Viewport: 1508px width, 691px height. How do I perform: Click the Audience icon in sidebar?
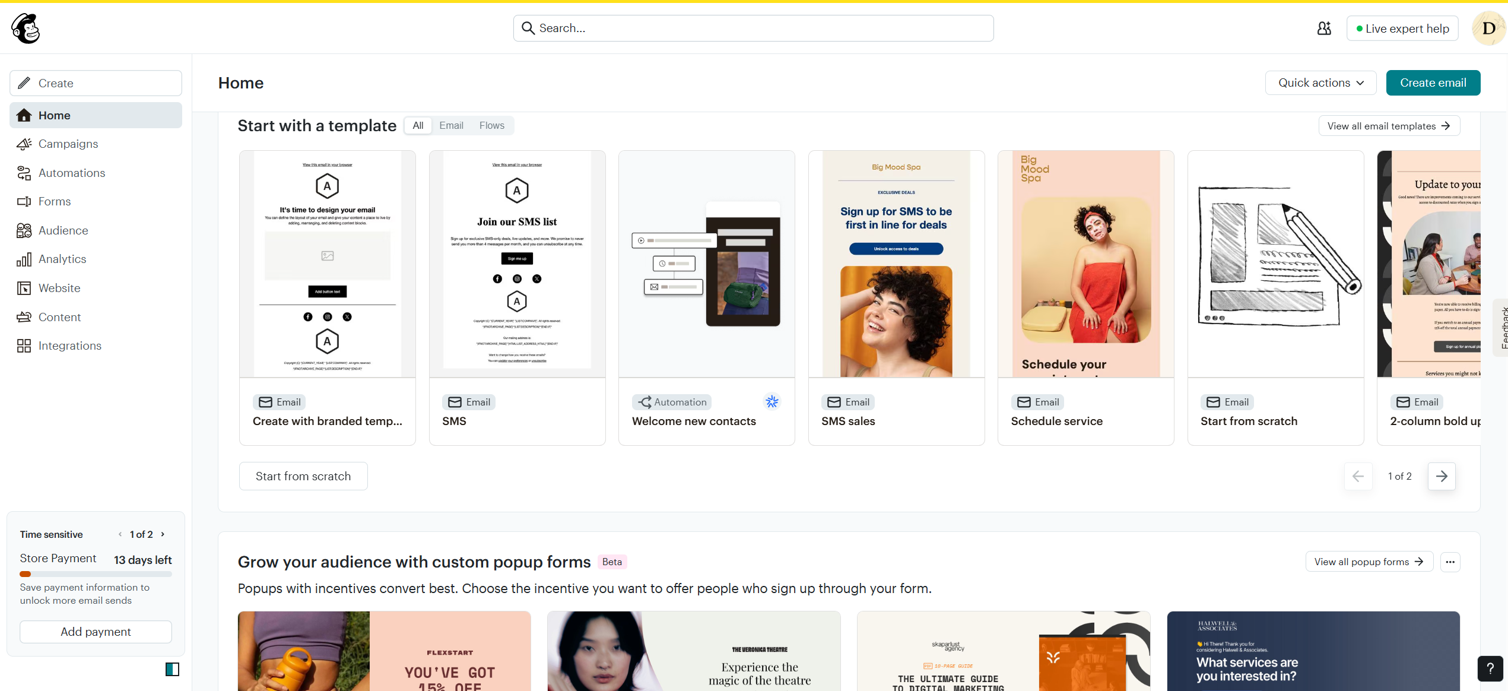(24, 230)
